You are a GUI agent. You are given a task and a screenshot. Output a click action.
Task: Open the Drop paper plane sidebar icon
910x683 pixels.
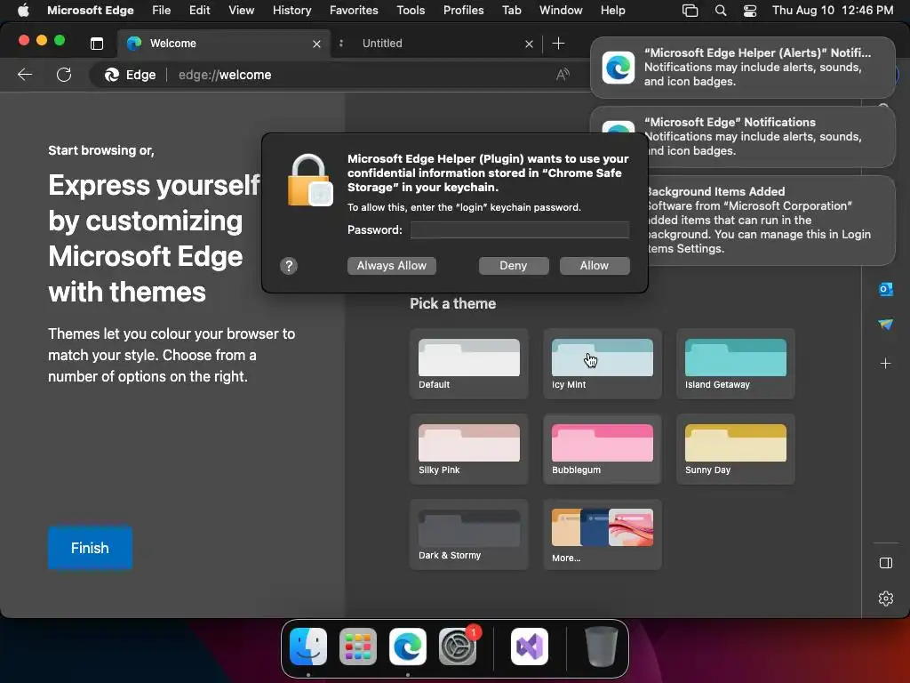click(886, 325)
